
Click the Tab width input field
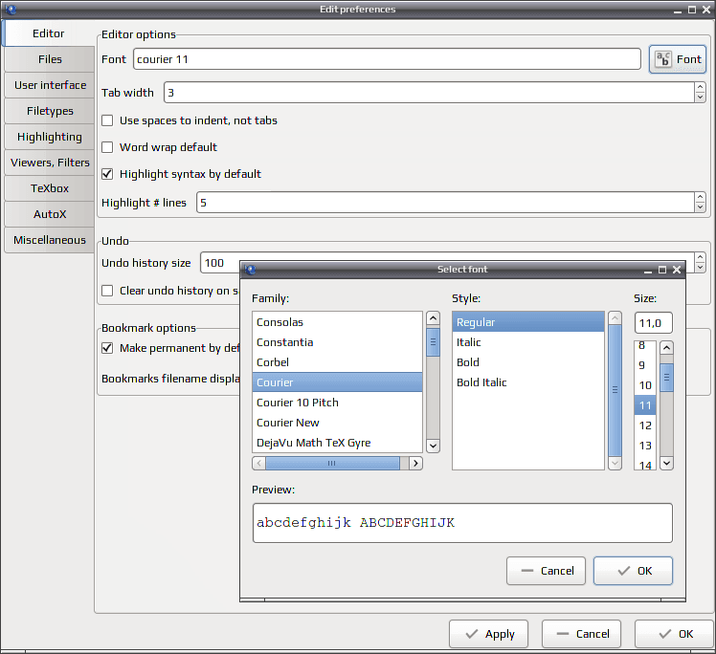click(x=429, y=93)
